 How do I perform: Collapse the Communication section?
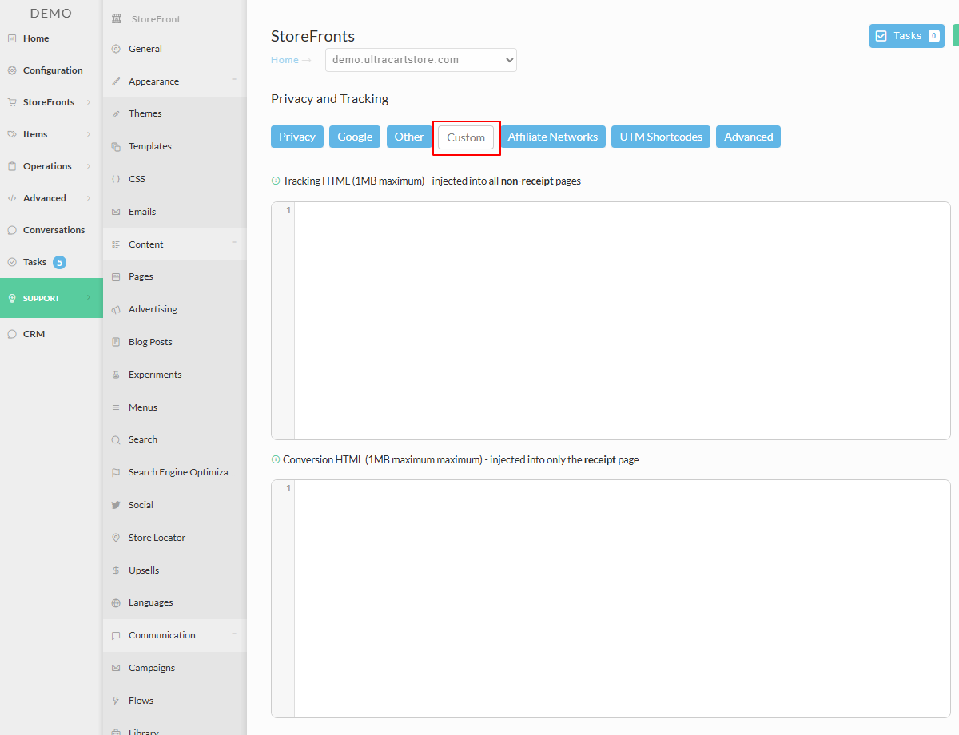[234, 633]
